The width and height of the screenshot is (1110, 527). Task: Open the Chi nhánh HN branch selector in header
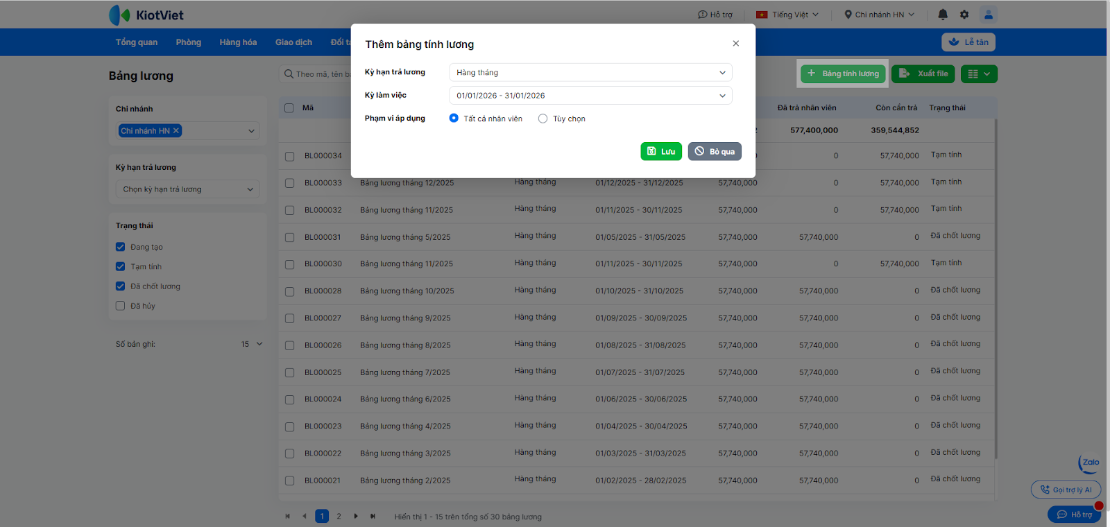coord(880,15)
